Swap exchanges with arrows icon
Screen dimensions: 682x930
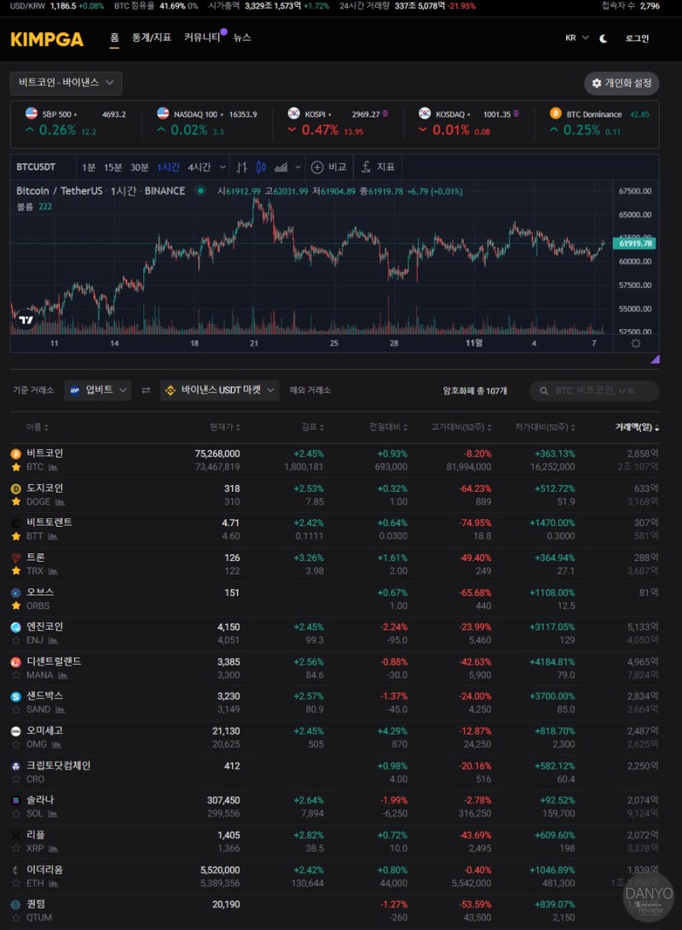tap(146, 390)
